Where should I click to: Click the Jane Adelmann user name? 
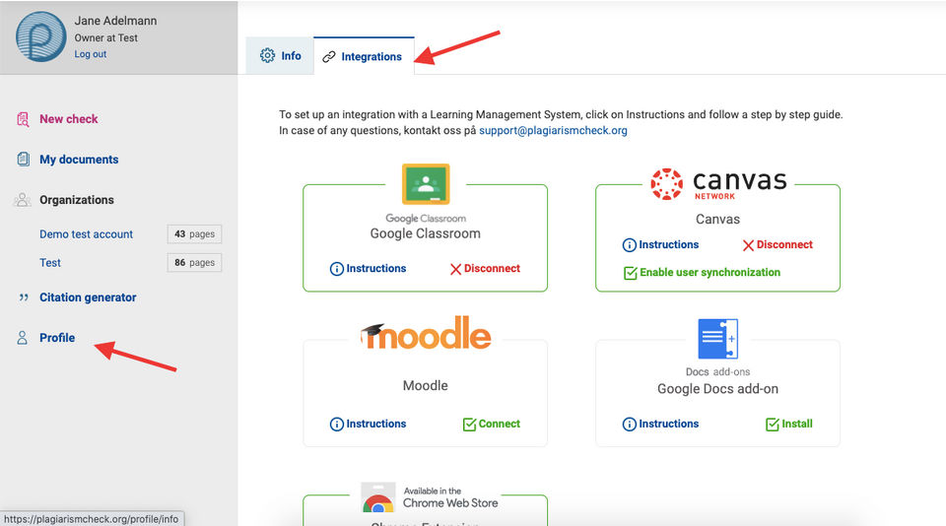tap(116, 21)
